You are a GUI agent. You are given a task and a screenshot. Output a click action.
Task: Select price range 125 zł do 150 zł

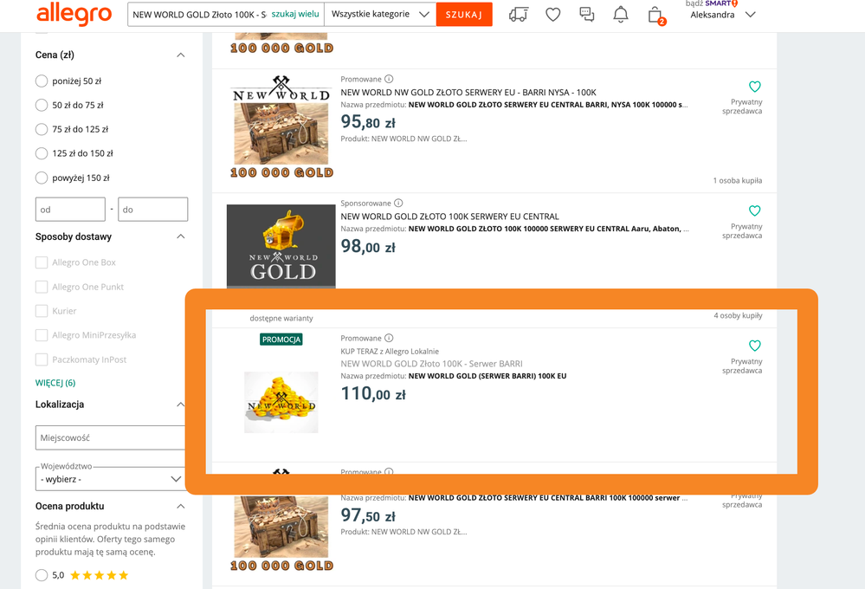42,153
